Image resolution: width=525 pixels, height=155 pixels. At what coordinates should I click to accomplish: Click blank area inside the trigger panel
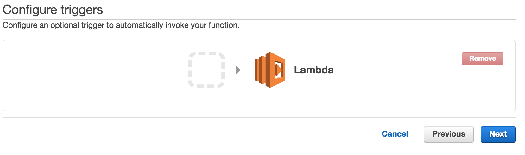click(95, 76)
